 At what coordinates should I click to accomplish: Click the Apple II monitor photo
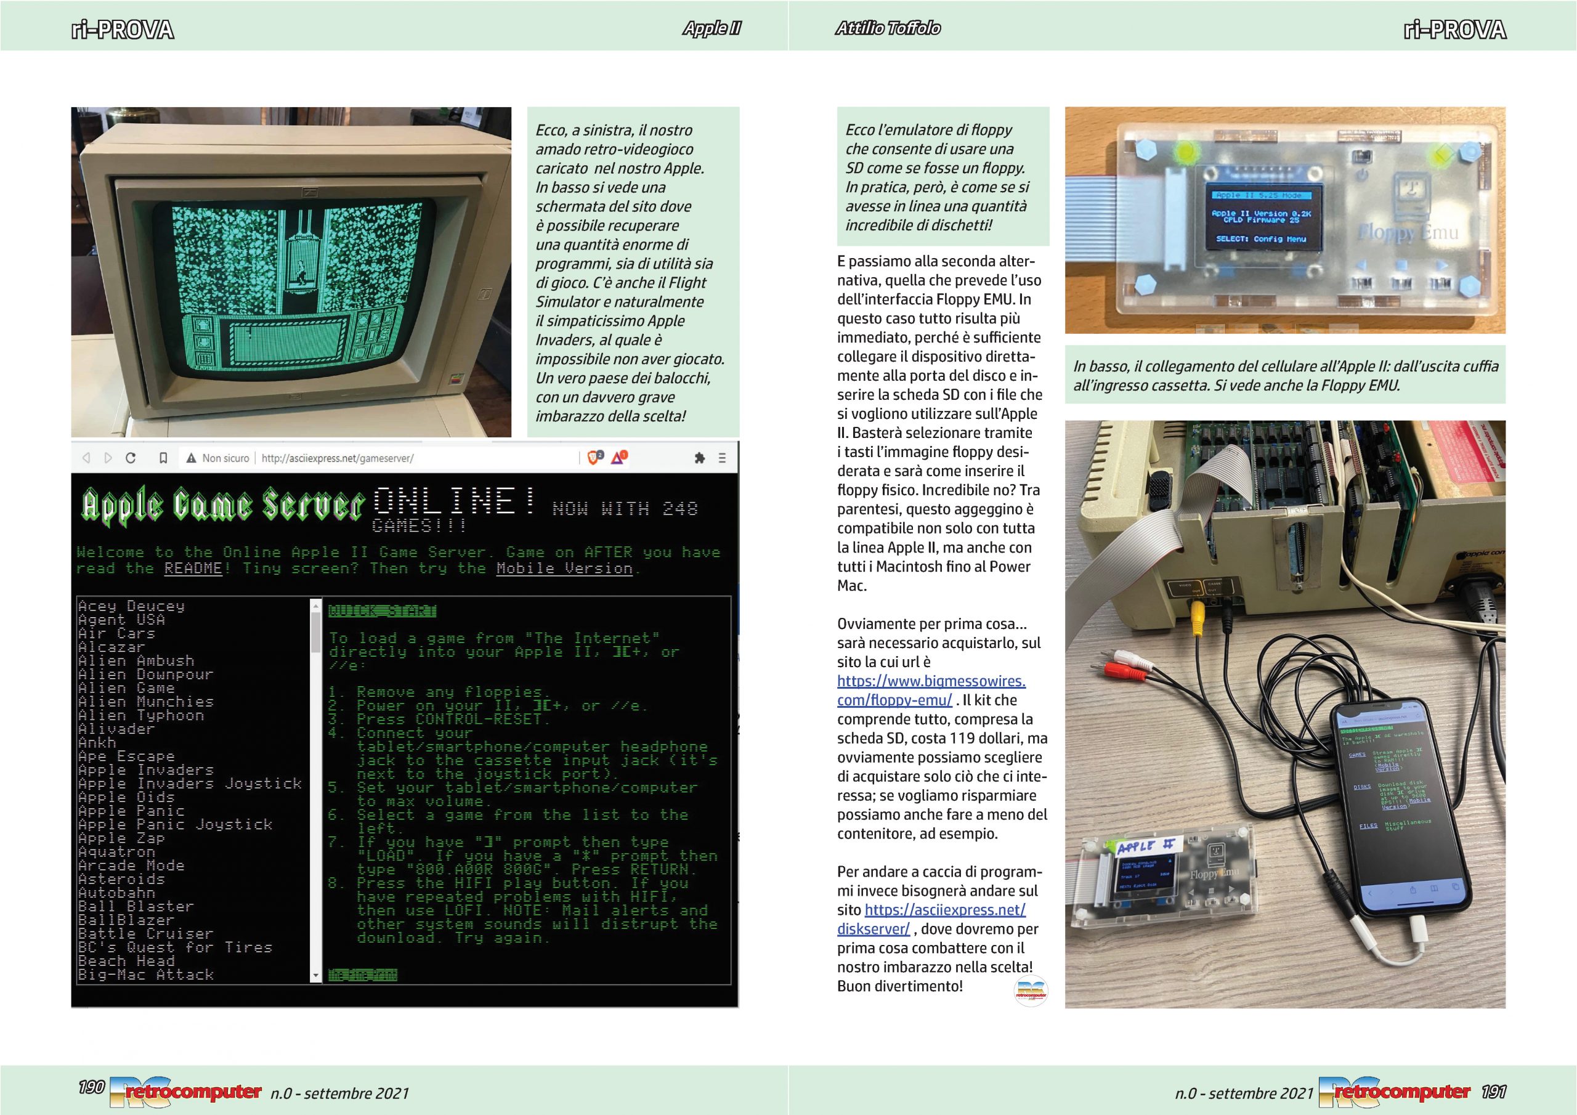pos(291,272)
